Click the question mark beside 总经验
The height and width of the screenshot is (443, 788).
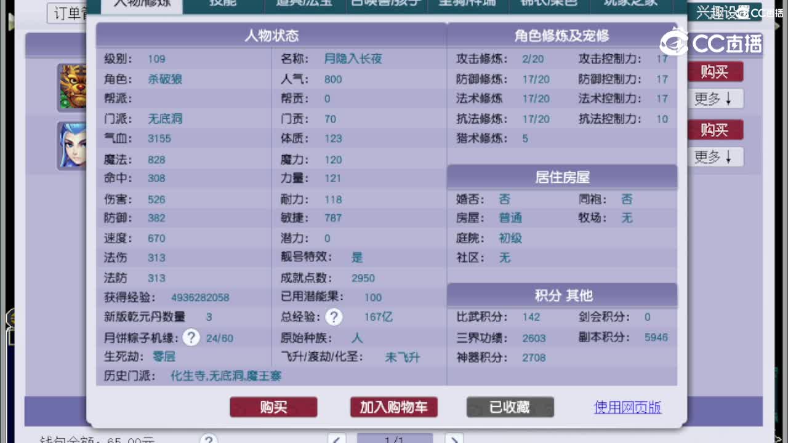[334, 317]
